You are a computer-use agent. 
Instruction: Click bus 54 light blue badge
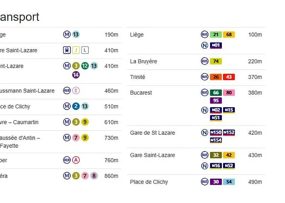(229, 181)
